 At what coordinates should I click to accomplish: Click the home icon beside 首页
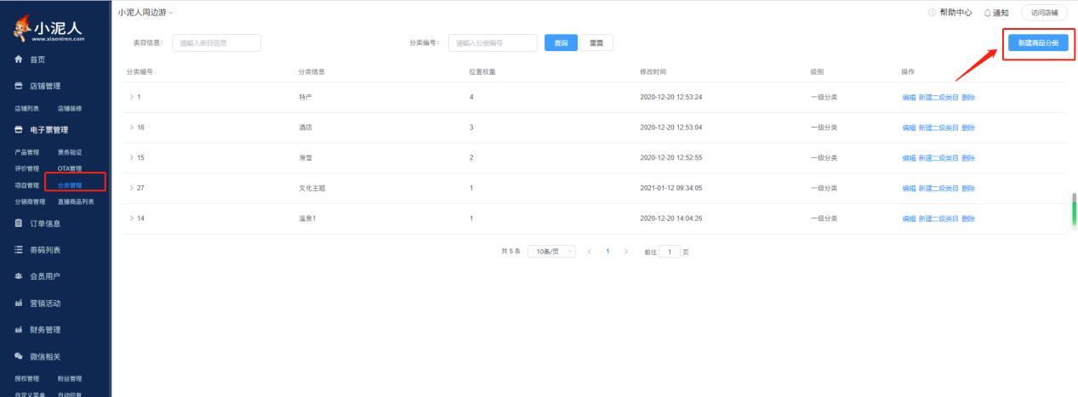tap(19, 60)
